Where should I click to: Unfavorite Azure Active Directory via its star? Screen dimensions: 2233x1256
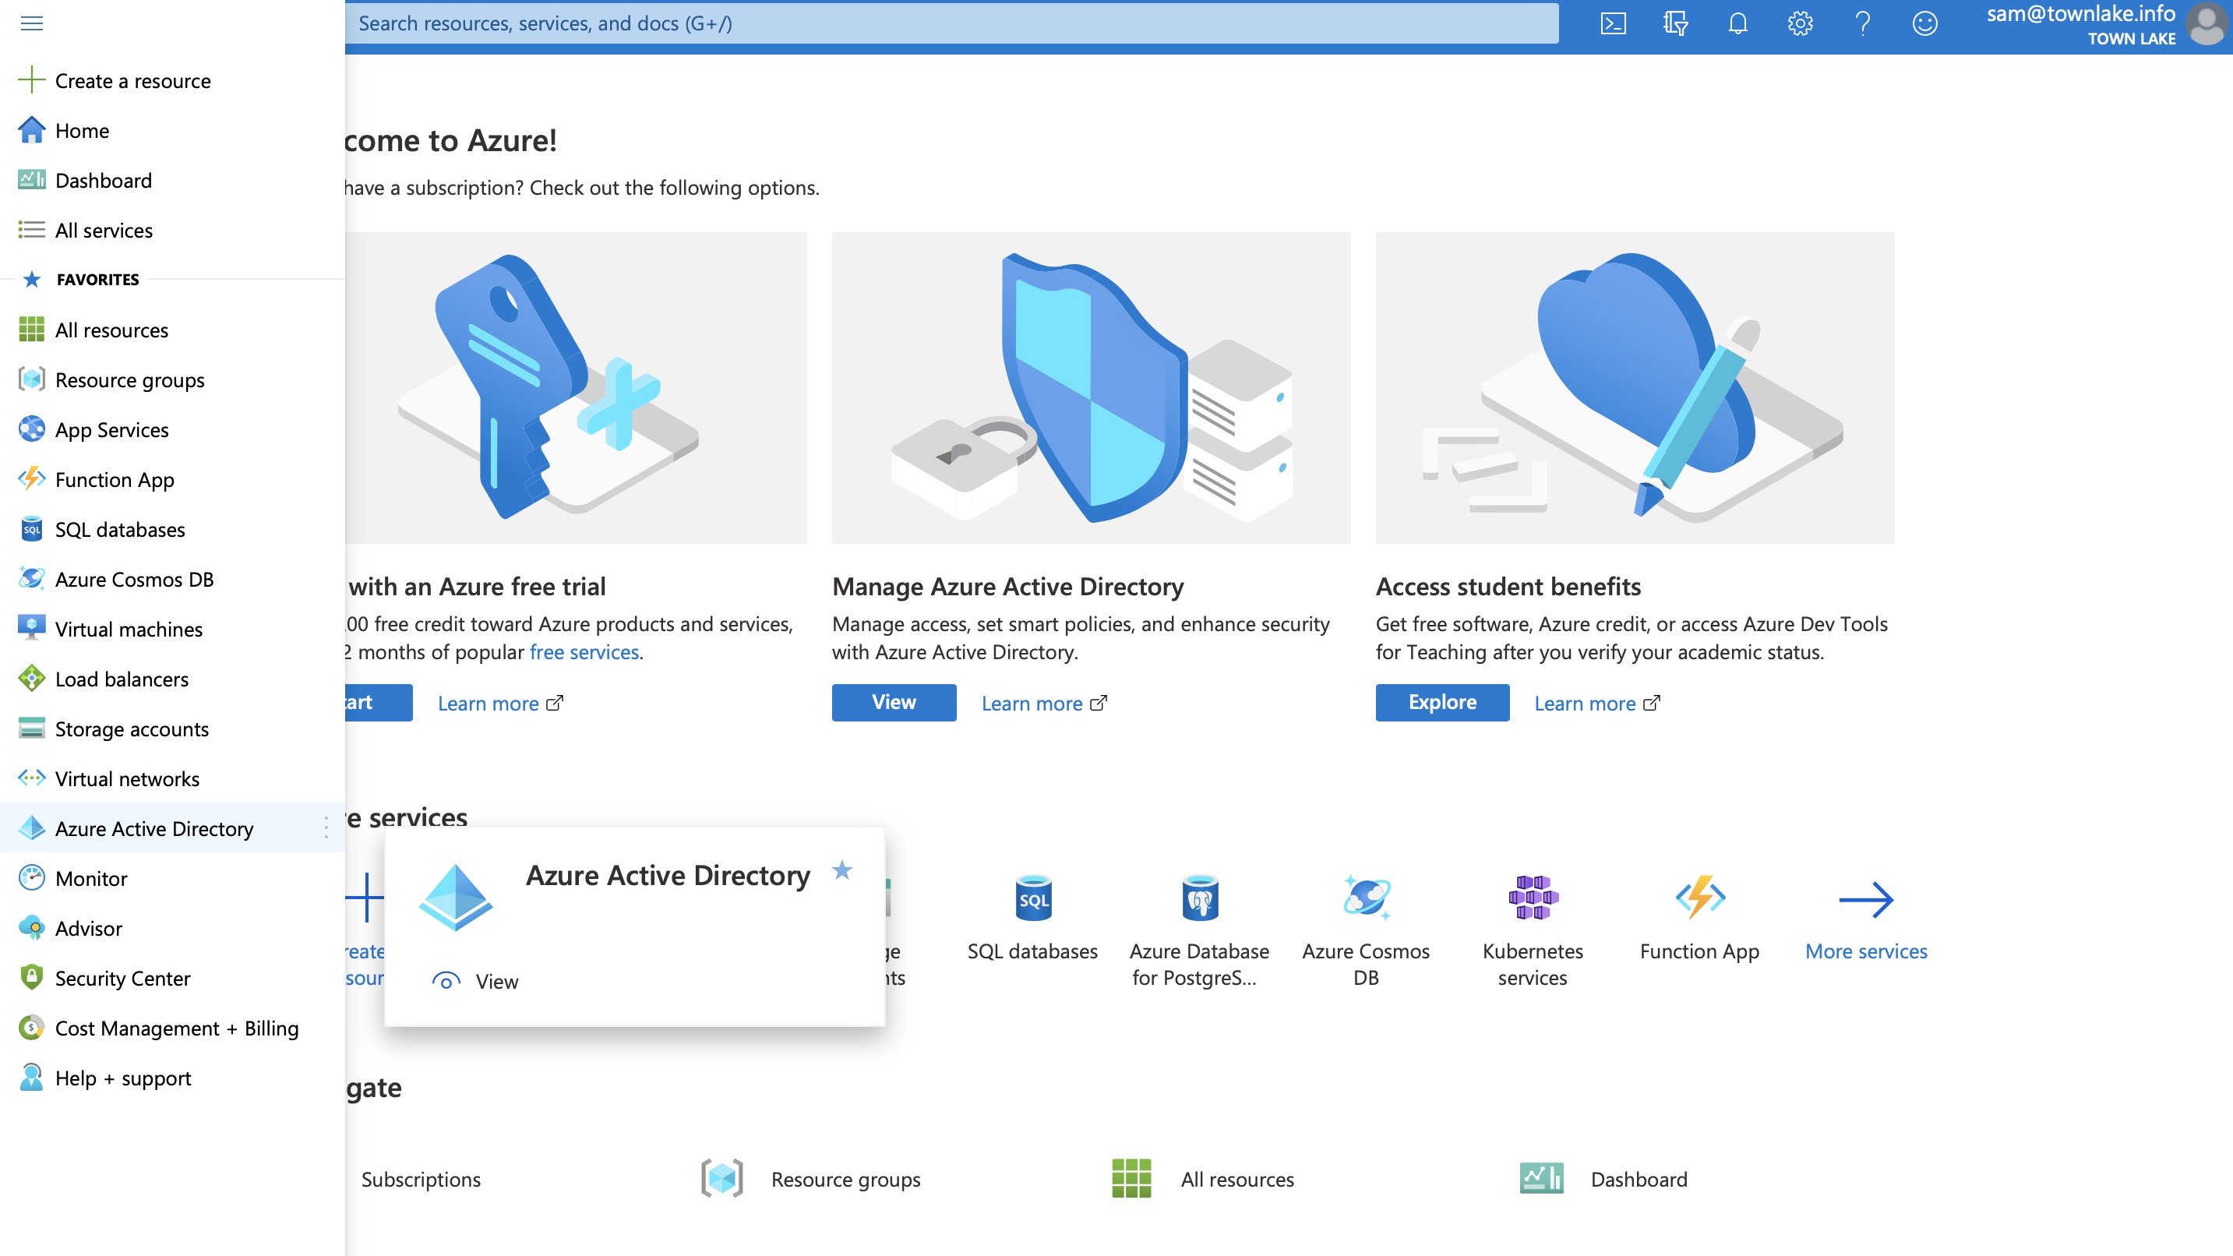coord(841,871)
